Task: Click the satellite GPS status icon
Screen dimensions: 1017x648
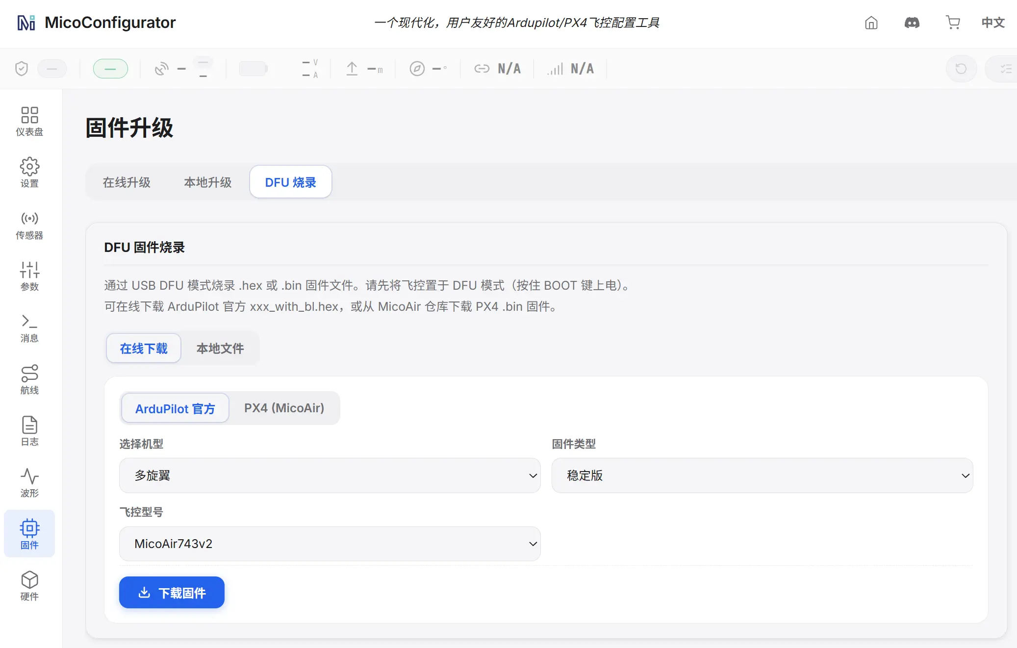Action: tap(161, 69)
